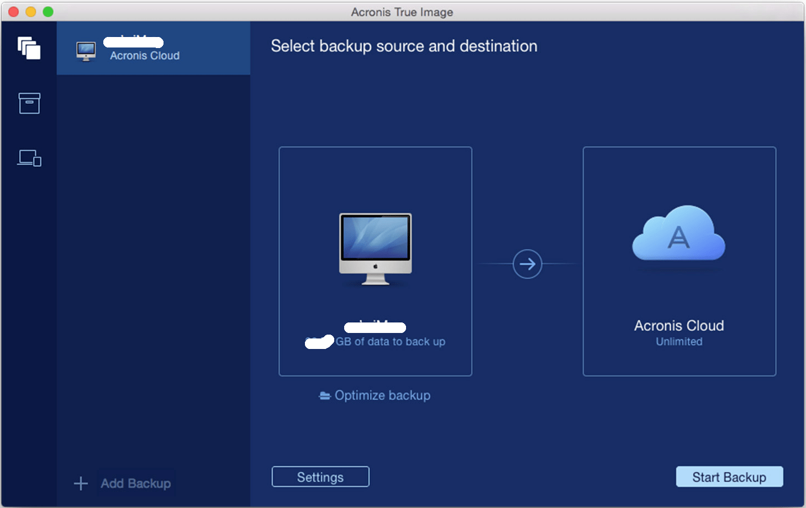Switch to the devices dashboard sidebar icon
The image size is (806, 508).
point(29,158)
